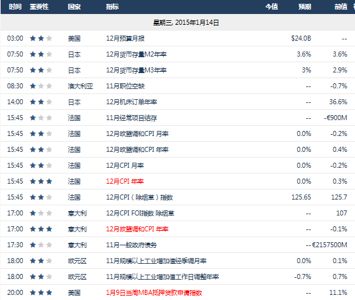
Task: Open the 11月经常项目结存 indicator
Action: [x=131, y=118]
